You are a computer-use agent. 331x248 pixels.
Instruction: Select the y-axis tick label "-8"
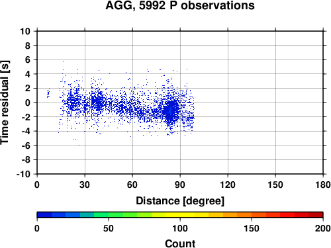coord(26,159)
